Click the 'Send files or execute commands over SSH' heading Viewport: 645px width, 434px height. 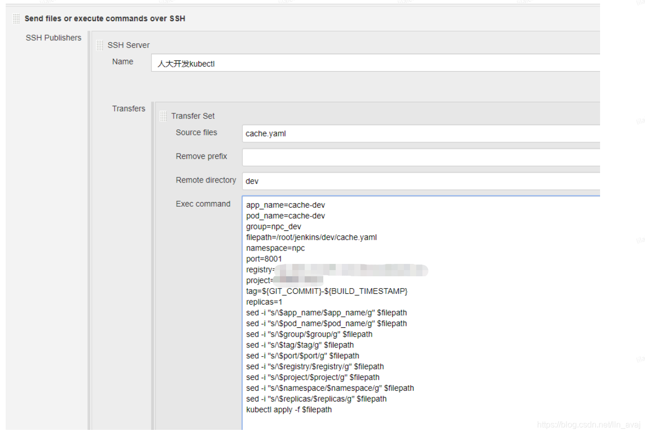pyautogui.click(x=105, y=19)
